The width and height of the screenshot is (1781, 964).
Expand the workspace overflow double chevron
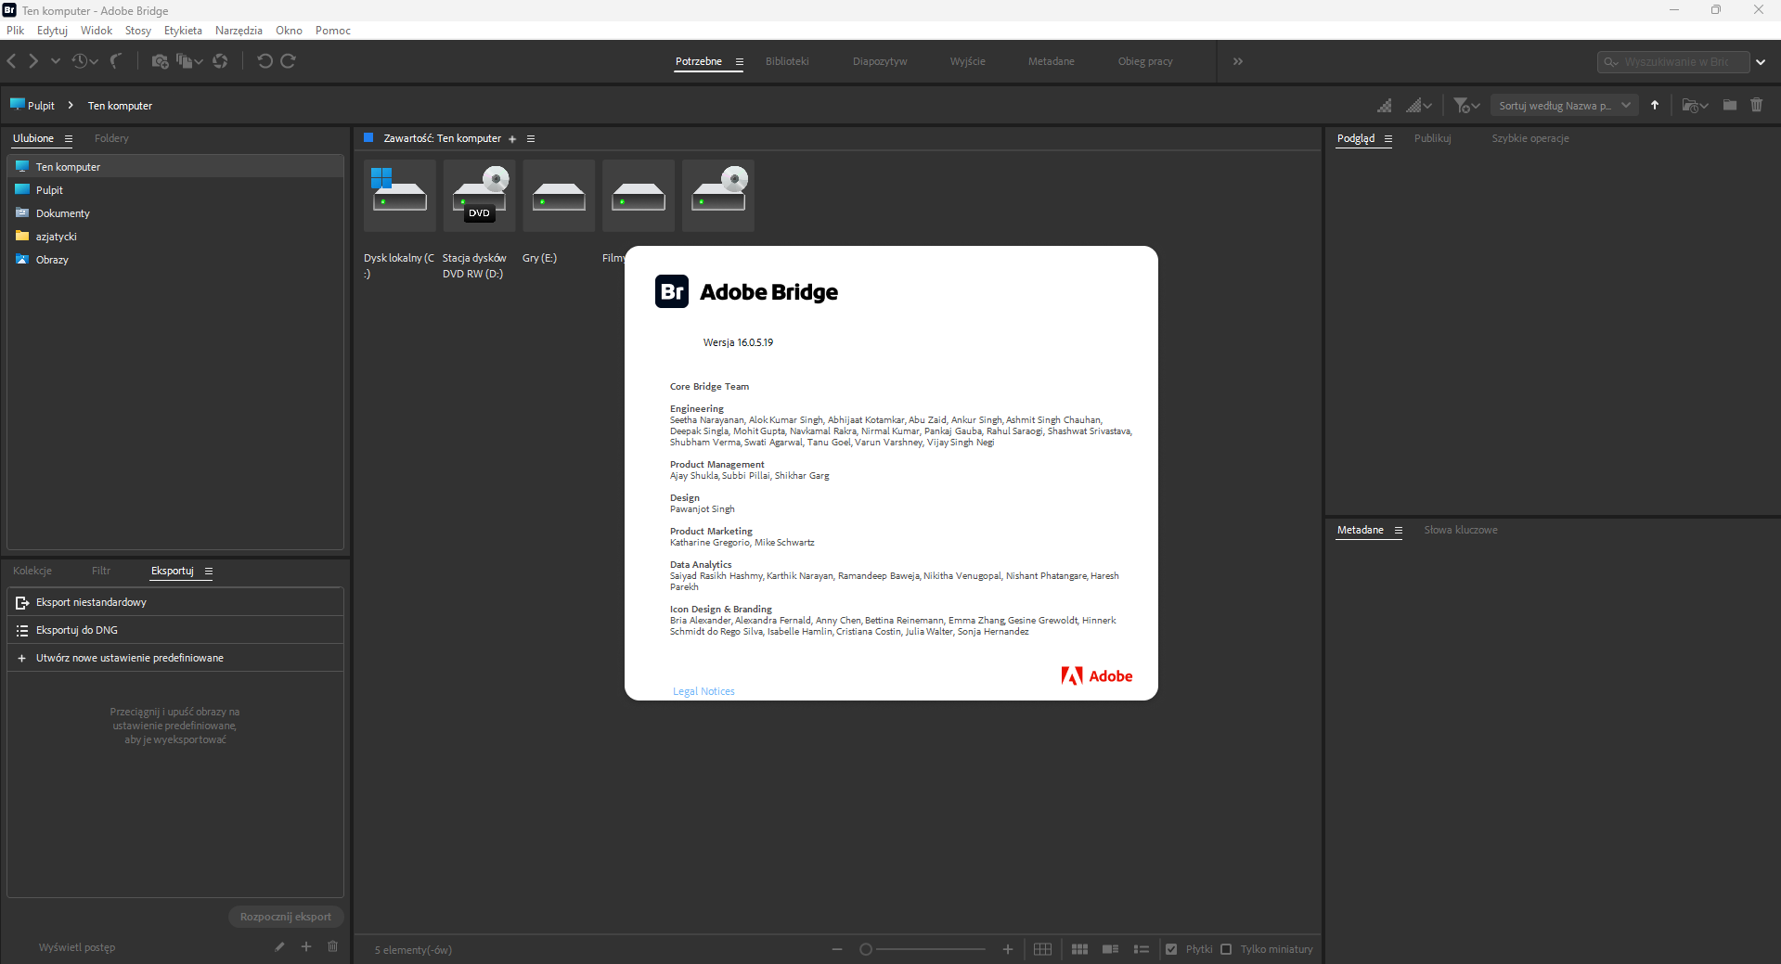pyautogui.click(x=1237, y=61)
